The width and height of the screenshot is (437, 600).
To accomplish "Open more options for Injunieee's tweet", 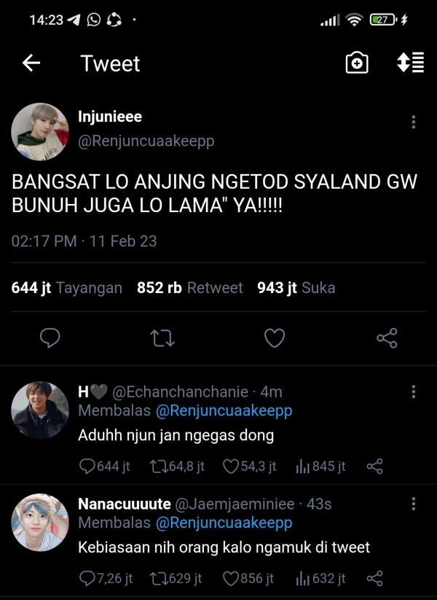I will point(413,122).
